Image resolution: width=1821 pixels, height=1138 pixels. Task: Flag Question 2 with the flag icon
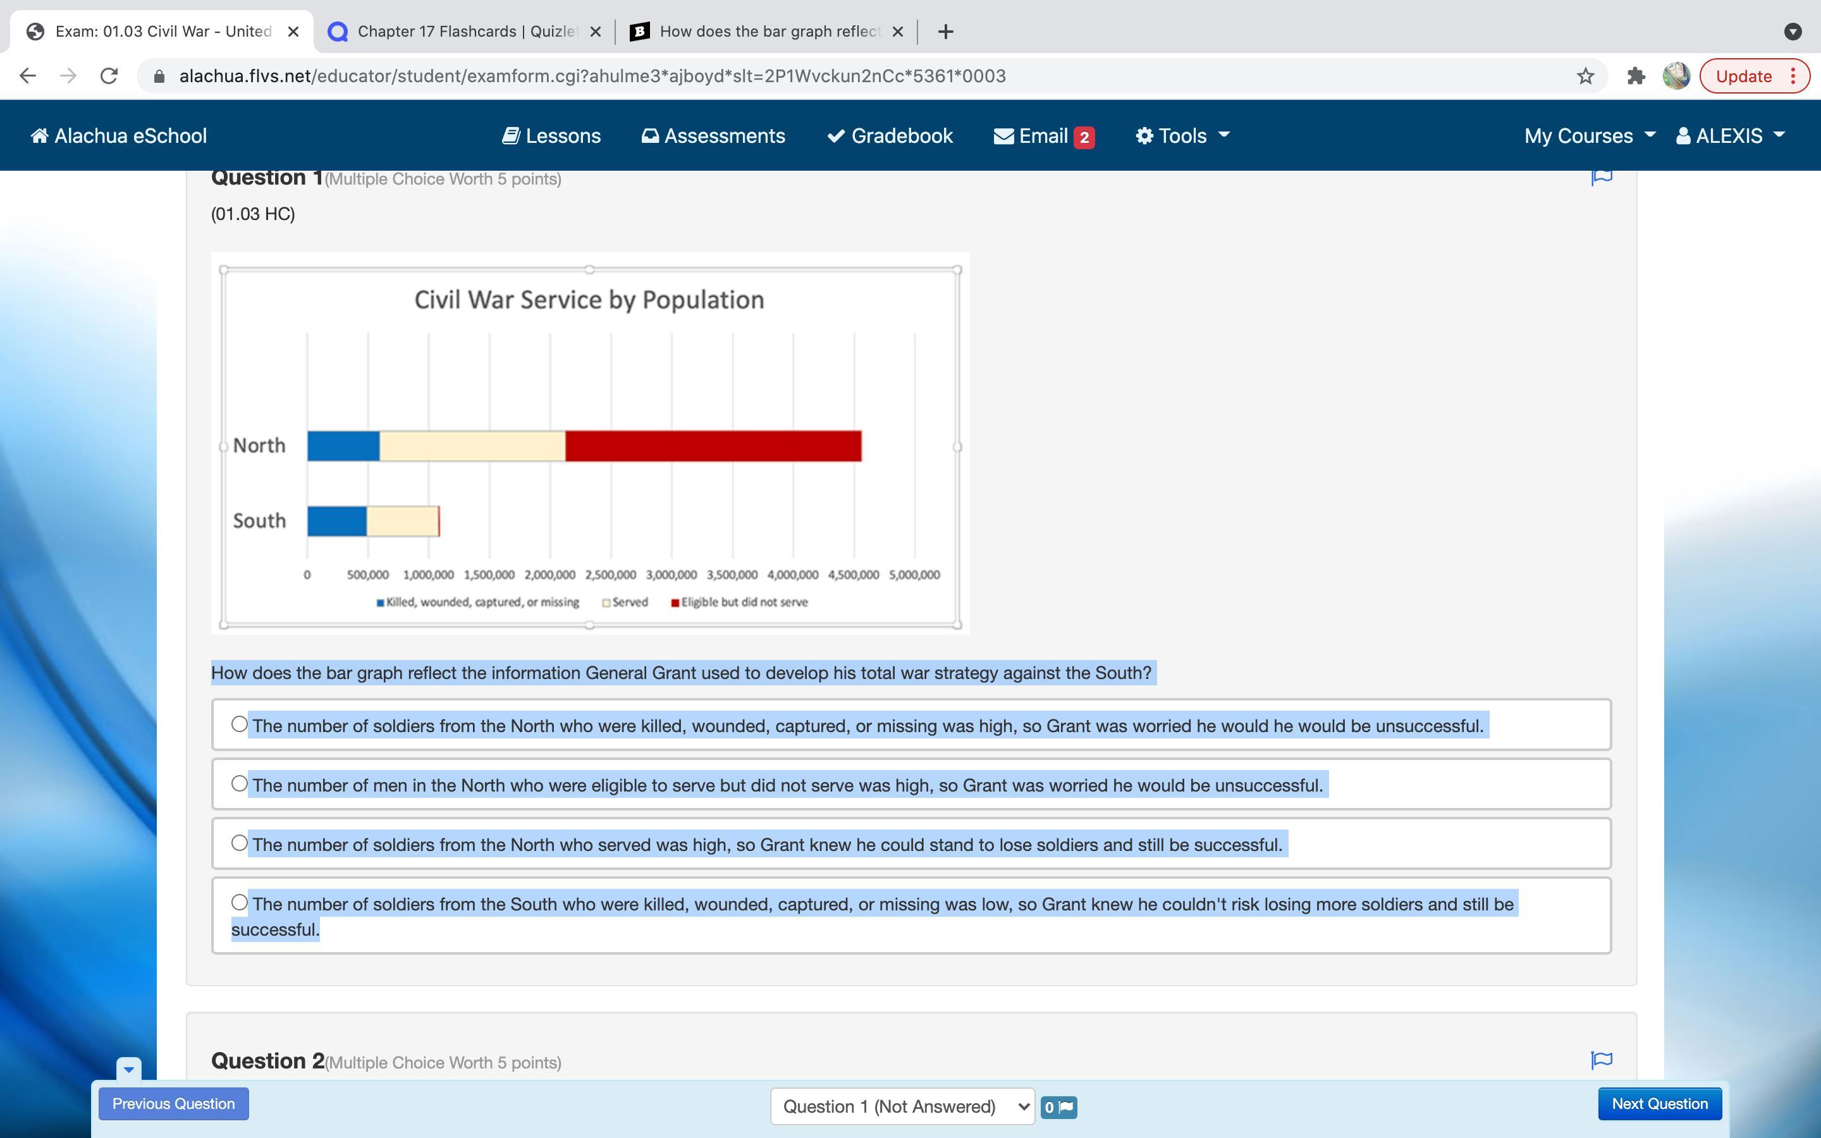point(1601,1060)
